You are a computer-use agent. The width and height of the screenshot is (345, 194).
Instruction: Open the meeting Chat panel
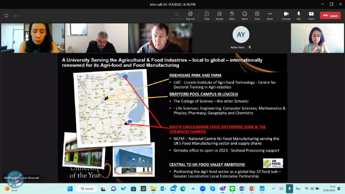coord(207,15)
